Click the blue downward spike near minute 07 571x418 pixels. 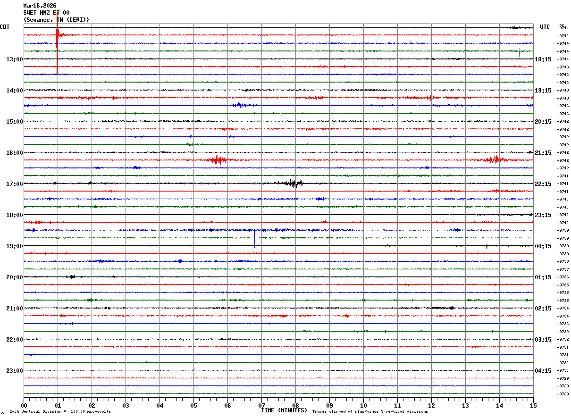[x=254, y=238]
